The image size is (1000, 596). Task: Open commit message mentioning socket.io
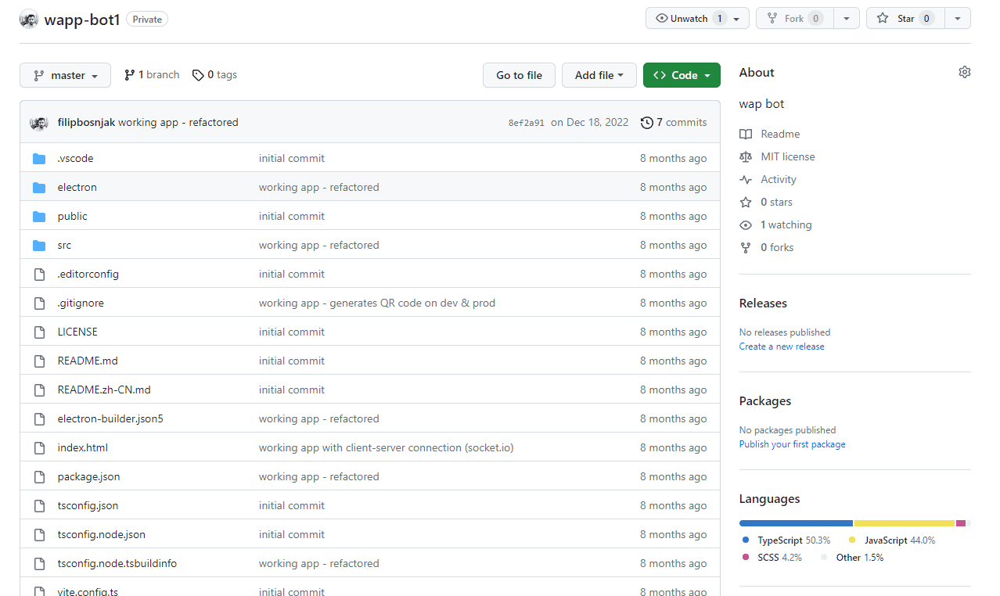387,447
